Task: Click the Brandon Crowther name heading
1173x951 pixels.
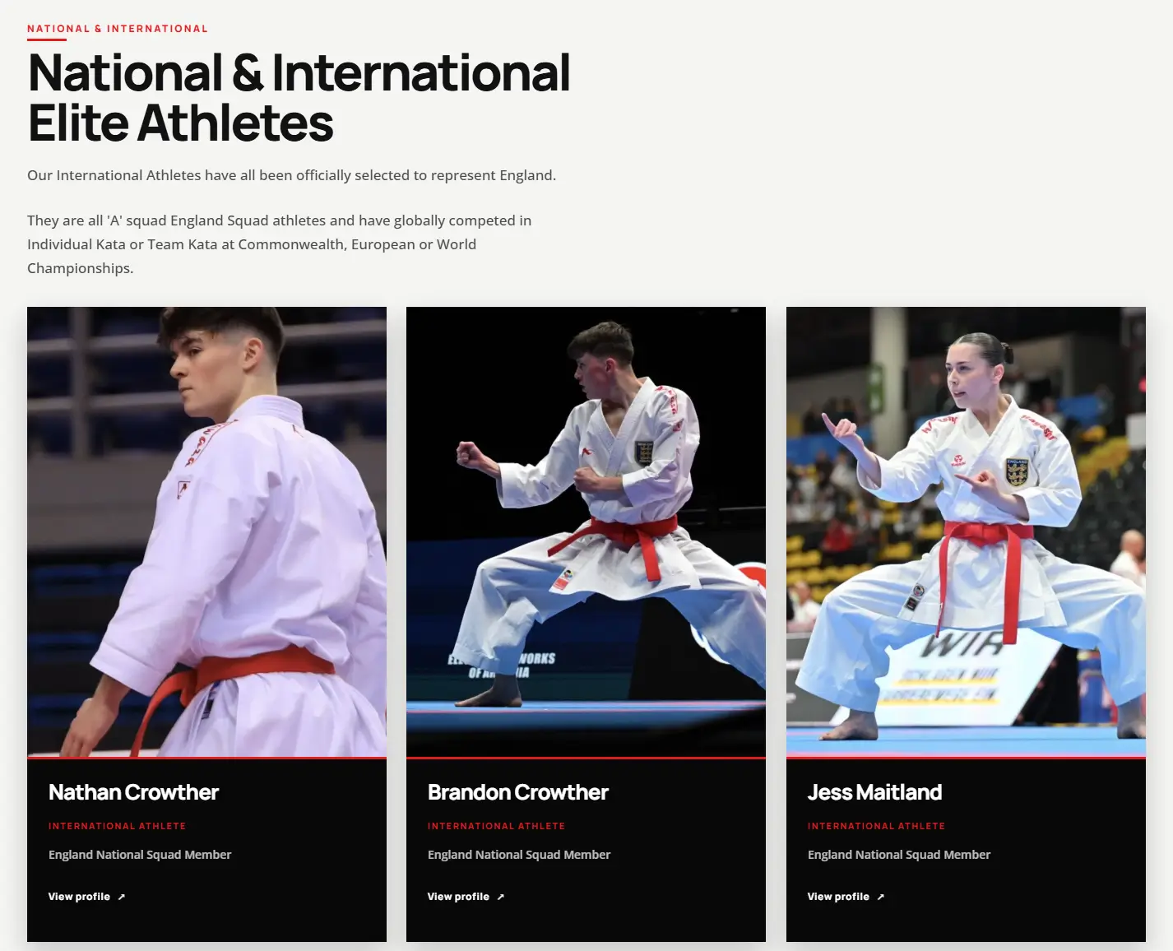Action: click(x=518, y=792)
